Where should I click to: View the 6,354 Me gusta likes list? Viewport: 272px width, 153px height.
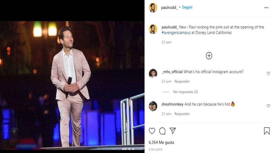161,143
